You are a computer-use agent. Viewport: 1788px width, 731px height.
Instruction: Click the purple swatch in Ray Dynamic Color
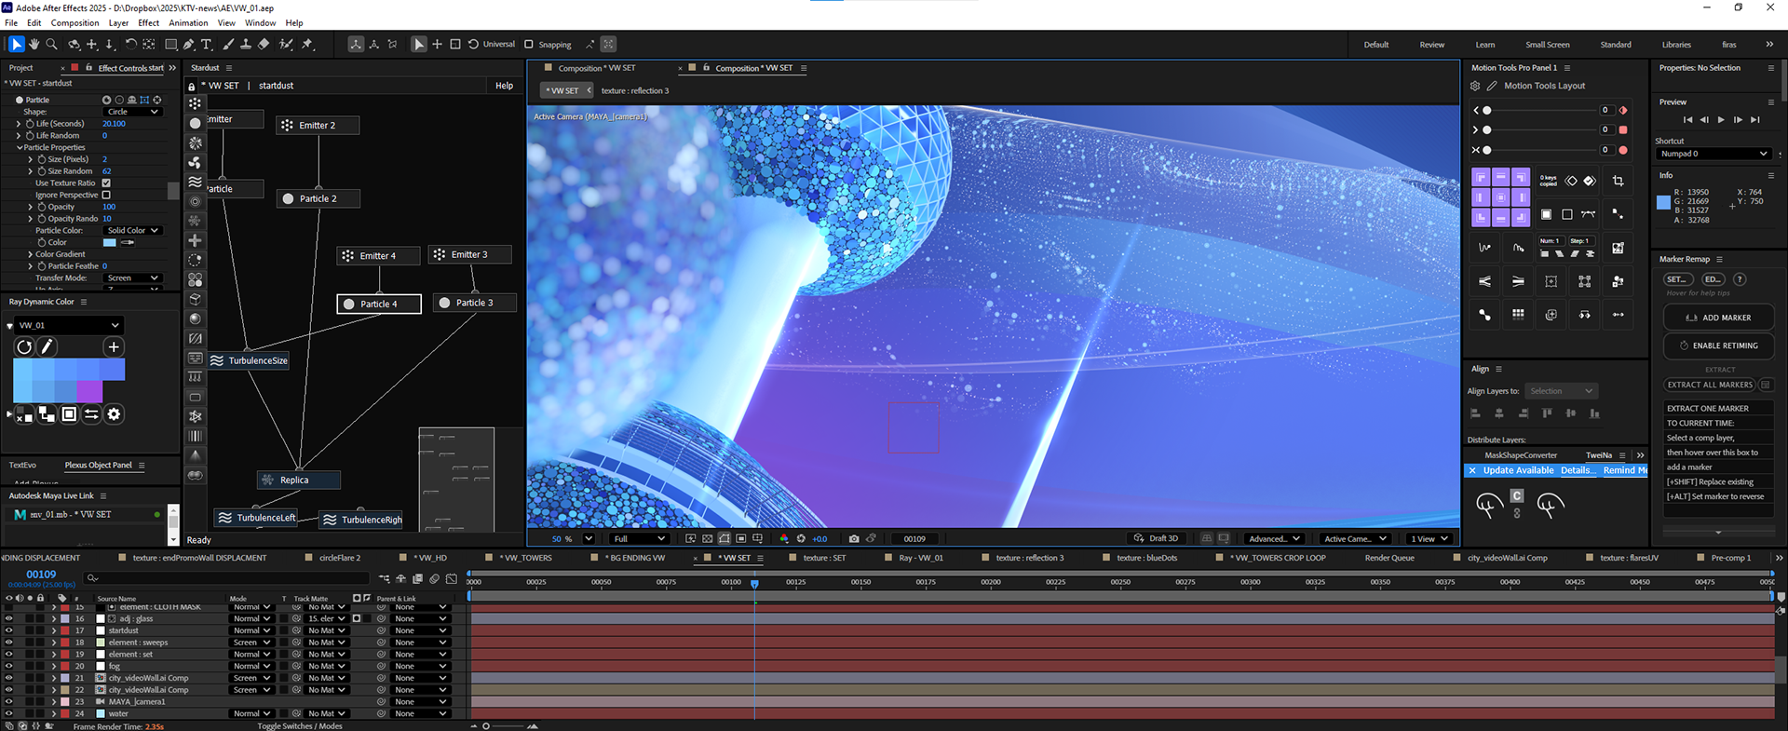[x=89, y=391]
